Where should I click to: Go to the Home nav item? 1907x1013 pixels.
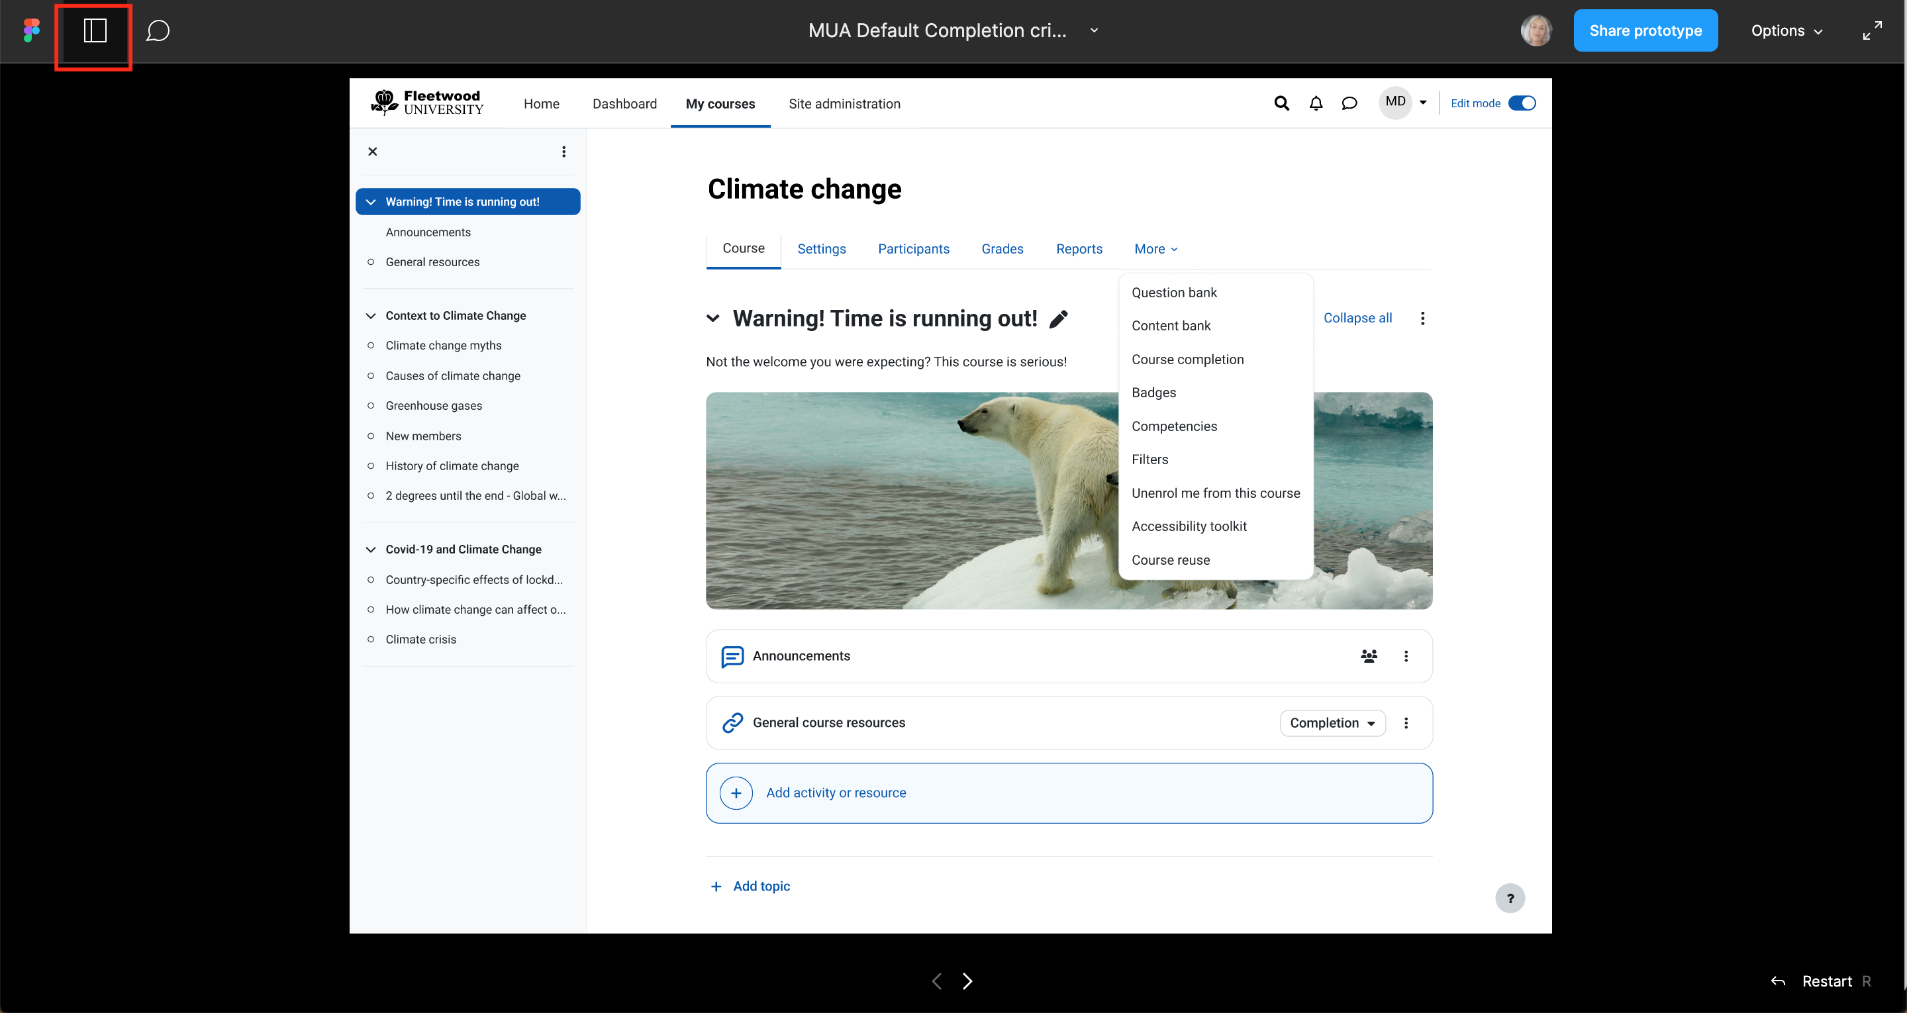541,104
